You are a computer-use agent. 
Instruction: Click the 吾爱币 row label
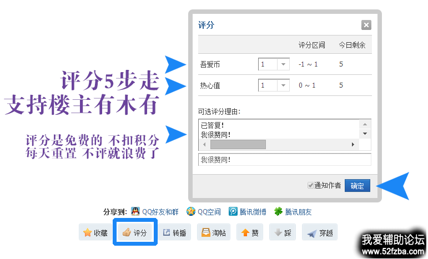(210, 65)
